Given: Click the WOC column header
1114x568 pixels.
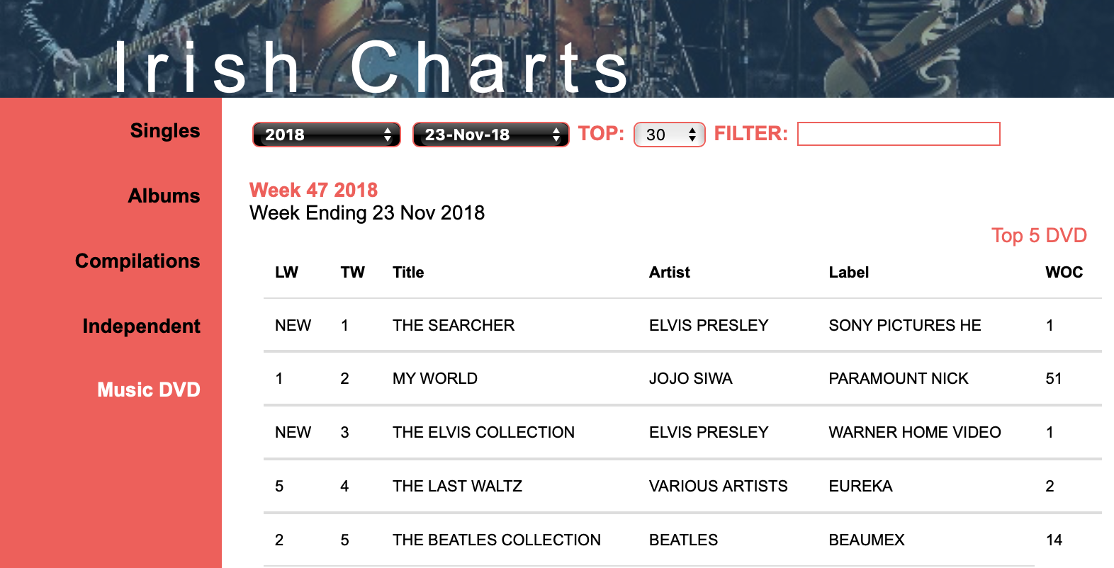Looking at the screenshot, I should pyautogui.click(x=1064, y=272).
